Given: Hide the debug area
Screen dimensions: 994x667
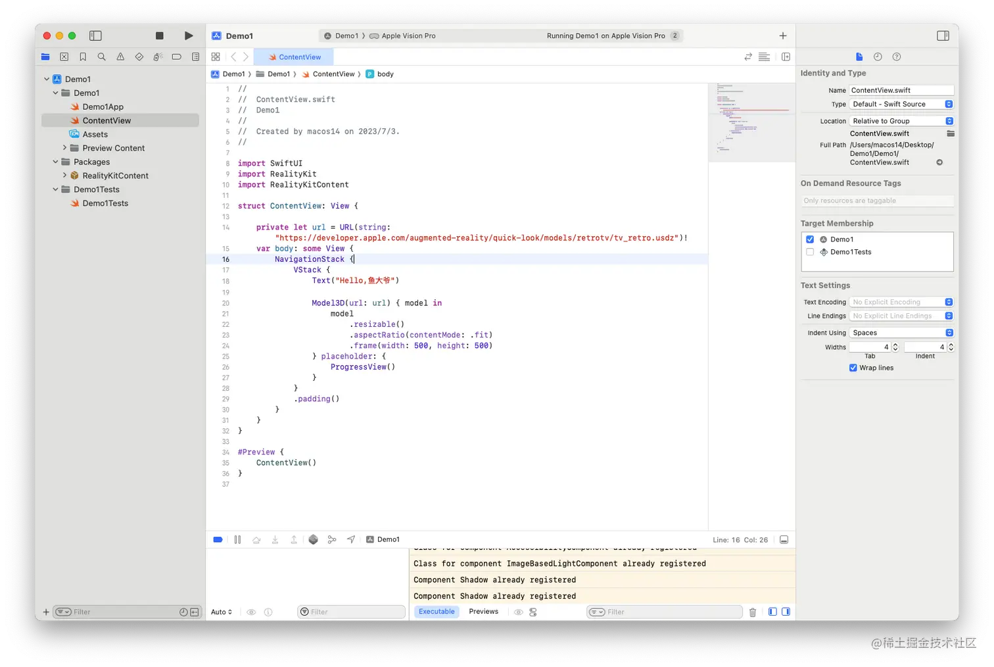Looking at the screenshot, I should pos(784,539).
